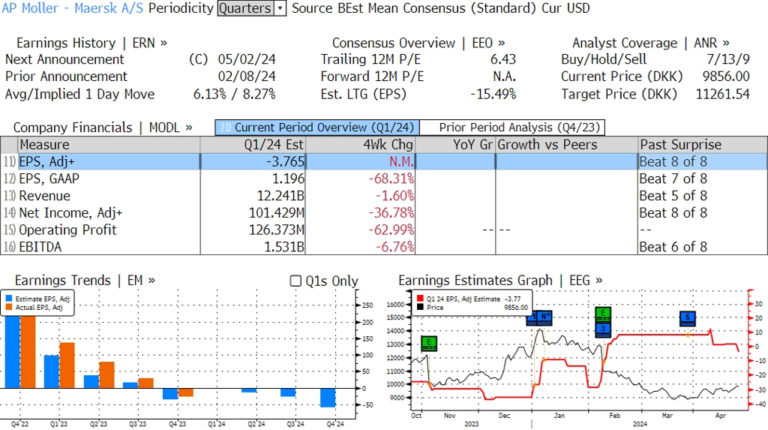Open Consensus Overview EEO link

tap(418, 43)
